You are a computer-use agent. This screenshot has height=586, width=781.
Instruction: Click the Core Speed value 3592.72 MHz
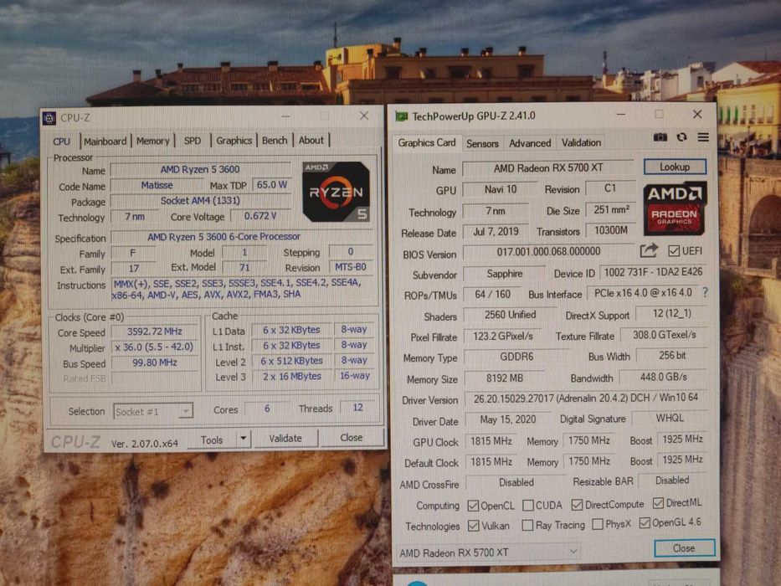point(154,332)
